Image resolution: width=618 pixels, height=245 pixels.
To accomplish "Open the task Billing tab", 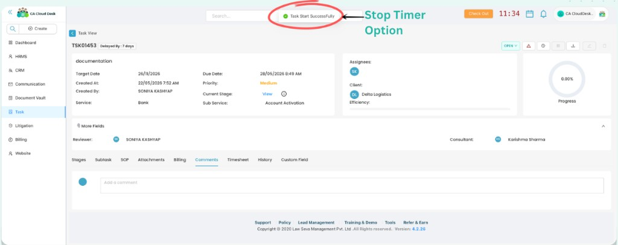I will pyautogui.click(x=180, y=160).
